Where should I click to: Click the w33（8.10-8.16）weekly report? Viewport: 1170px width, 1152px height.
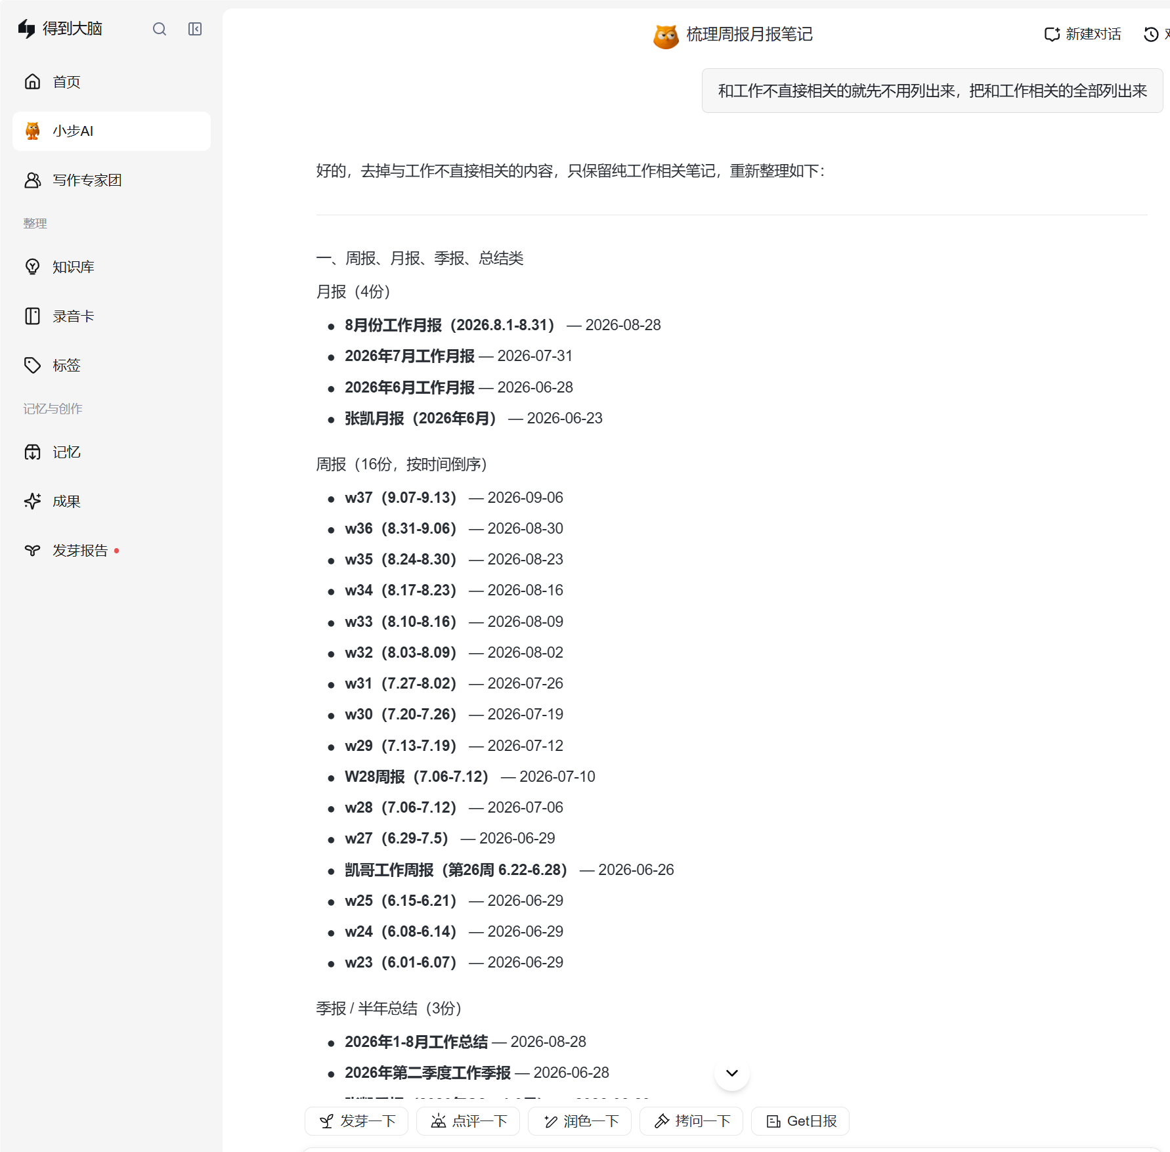click(454, 622)
